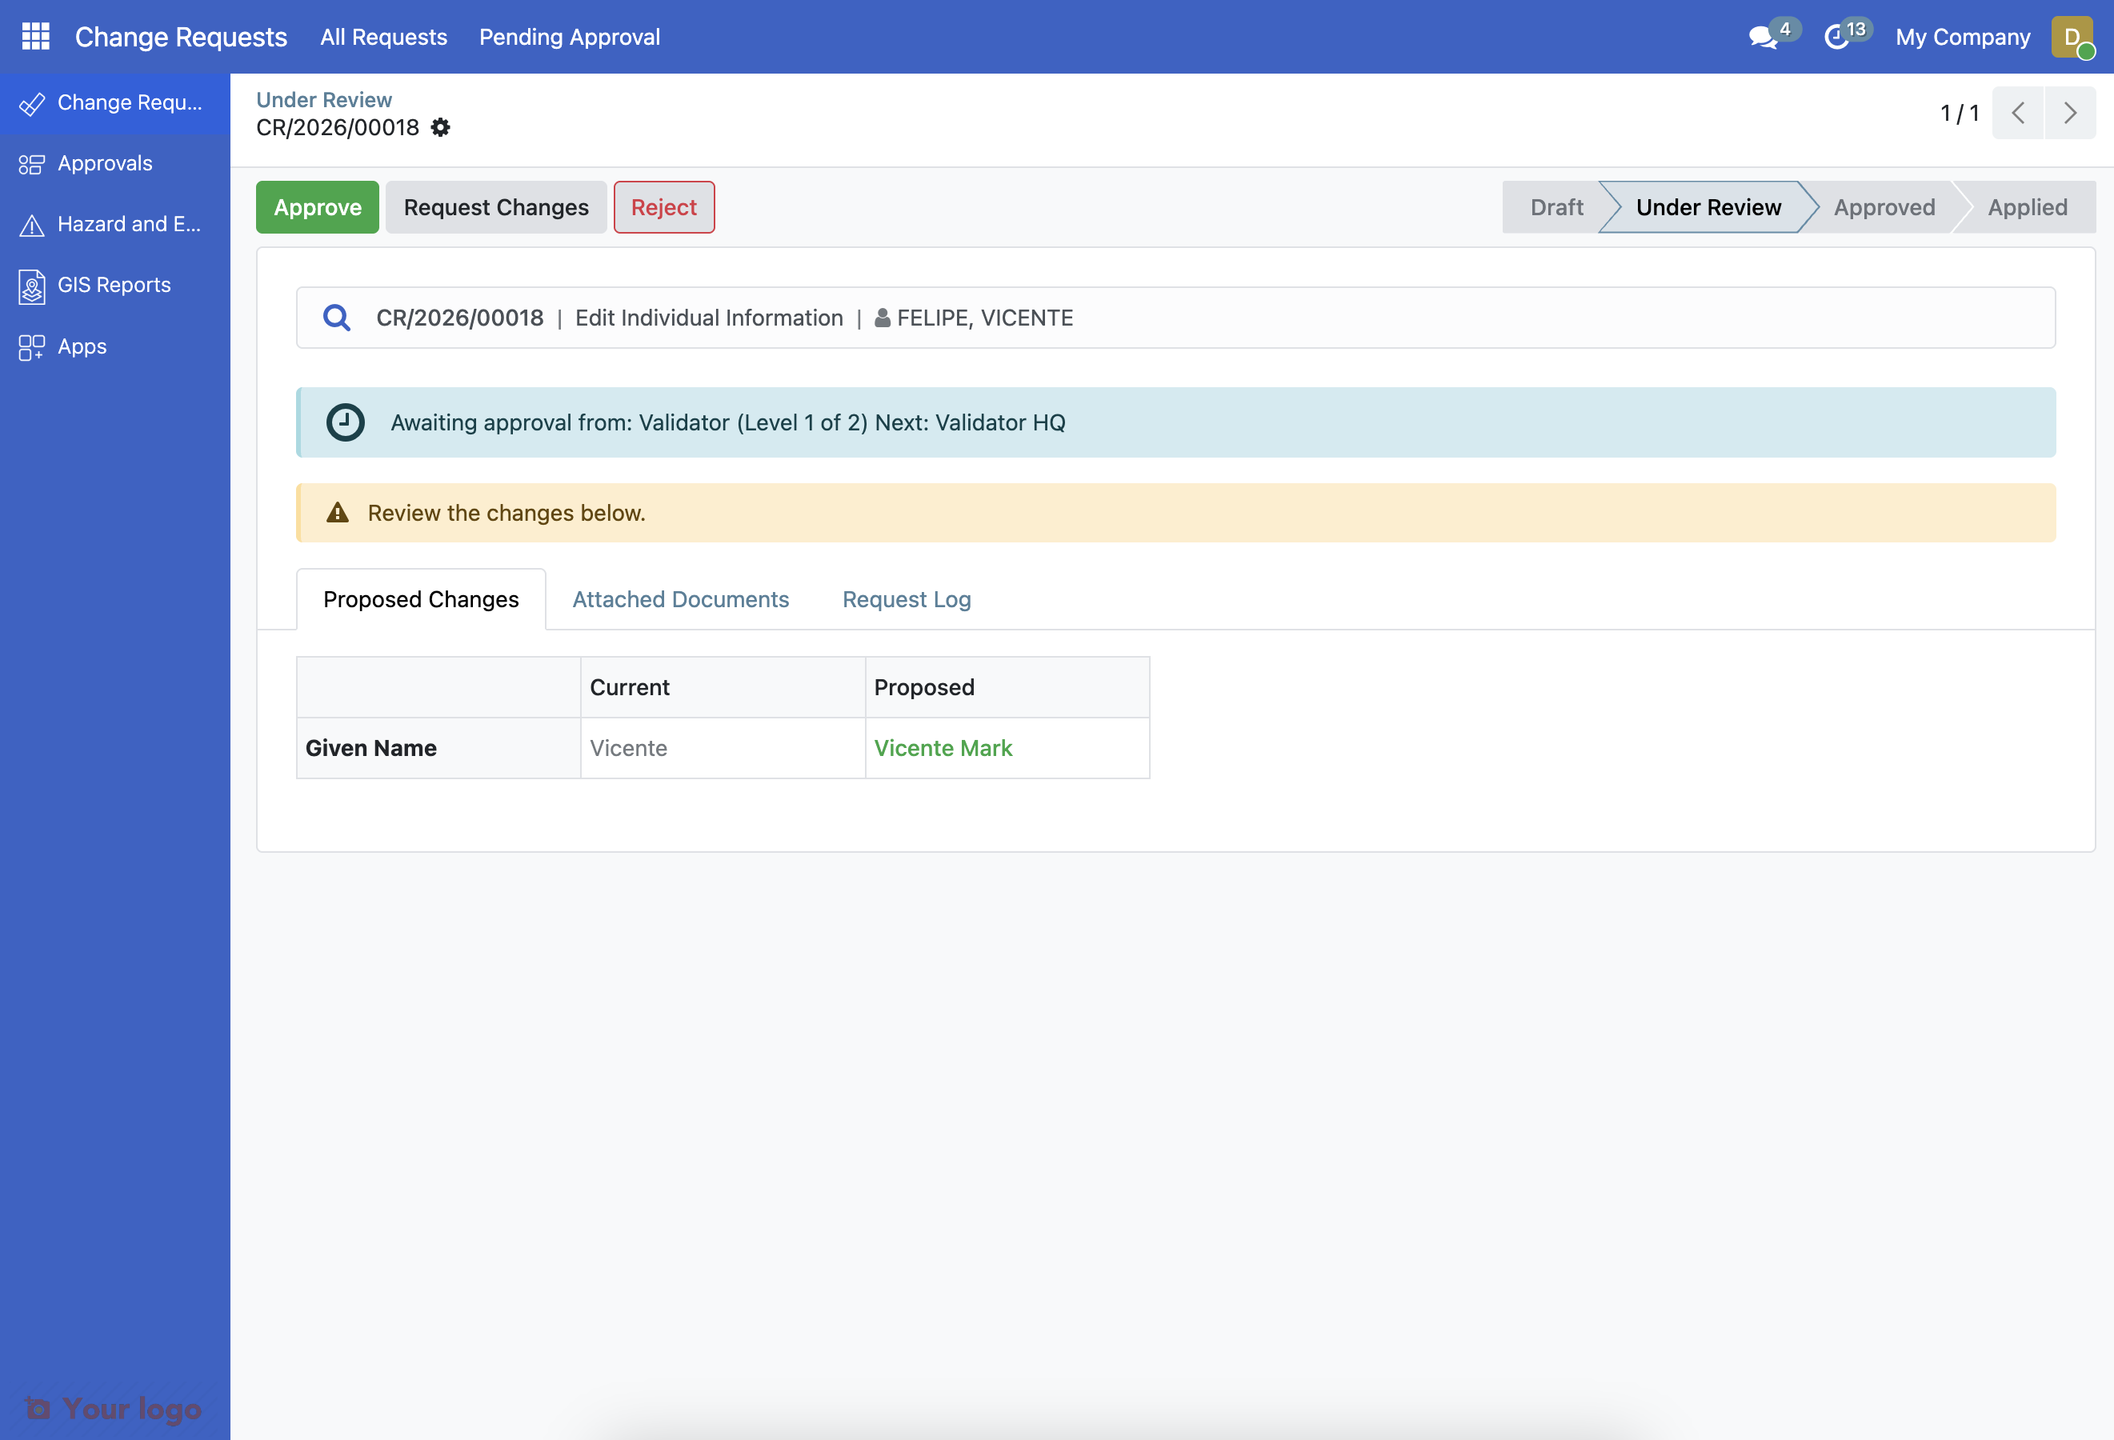Image resolution: width=2114 pixels, height=1440 pixels.
Task: Open the activities clock icon
Action: coord(1836,38)
